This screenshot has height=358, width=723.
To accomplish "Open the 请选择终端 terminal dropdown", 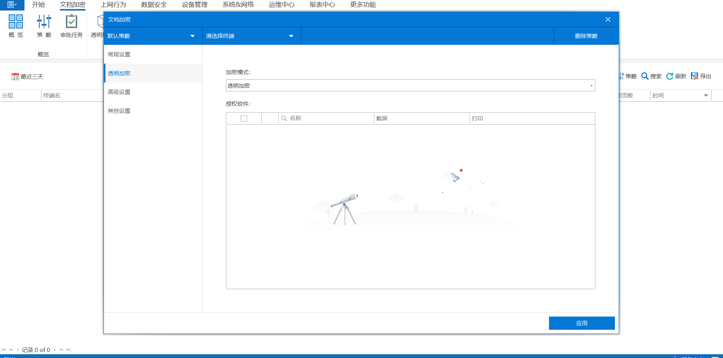I will tap(291, 36).
